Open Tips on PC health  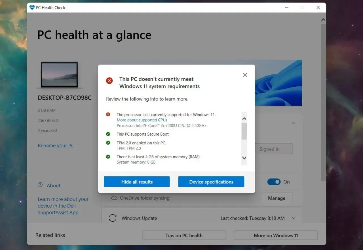[184, 235]
